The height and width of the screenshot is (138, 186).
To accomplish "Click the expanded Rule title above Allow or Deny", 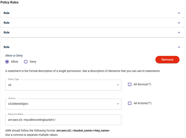I will (x=7, y=47).
